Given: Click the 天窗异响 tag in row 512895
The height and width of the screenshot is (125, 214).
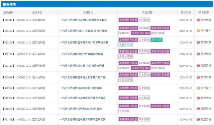Looking at the screenshot, I should click(124, 111).
